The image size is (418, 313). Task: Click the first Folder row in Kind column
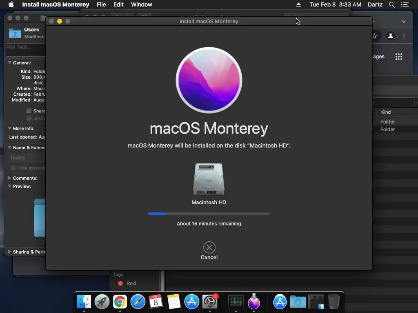(387, 121)
